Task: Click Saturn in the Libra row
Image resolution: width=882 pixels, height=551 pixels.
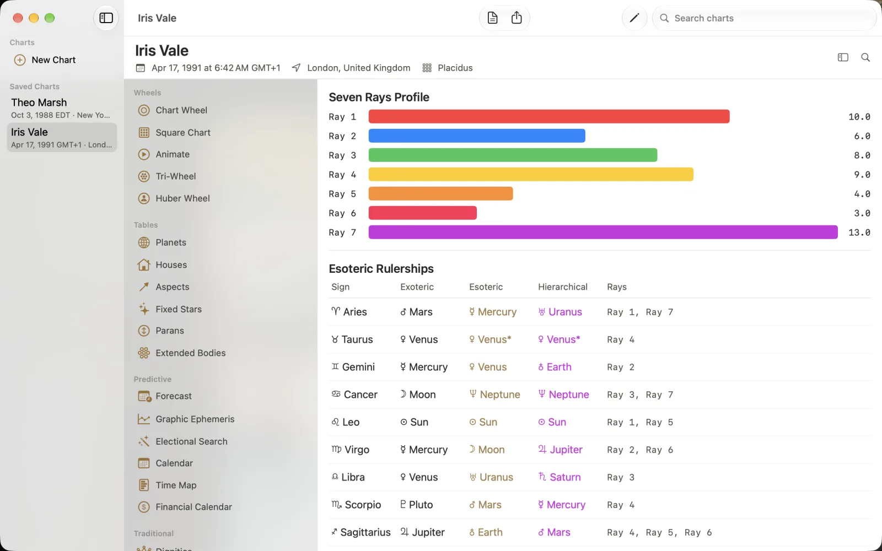Action: (x=560, y=477)
